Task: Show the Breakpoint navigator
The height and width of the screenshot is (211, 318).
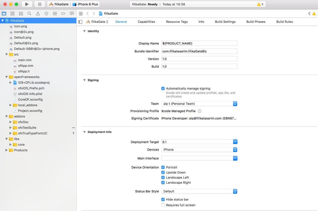Action: 63,13
